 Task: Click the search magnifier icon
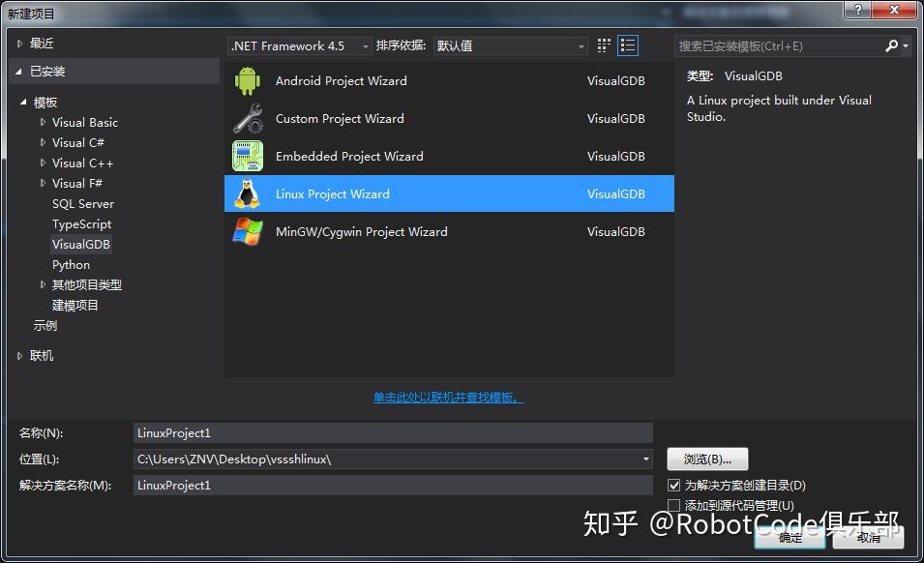pyautogui.click(x=892, y=45)
